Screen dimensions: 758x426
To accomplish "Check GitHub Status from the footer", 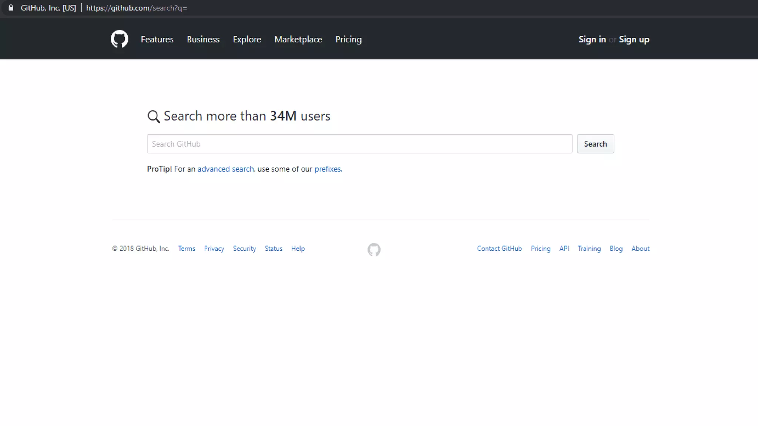I will (x=274, y=248).
